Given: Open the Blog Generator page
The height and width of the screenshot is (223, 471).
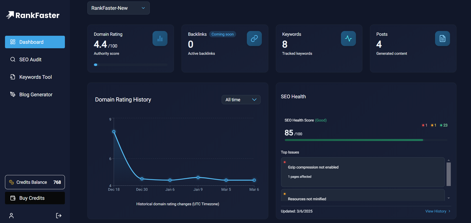Looking at the screenshot, I should (35, 94).
